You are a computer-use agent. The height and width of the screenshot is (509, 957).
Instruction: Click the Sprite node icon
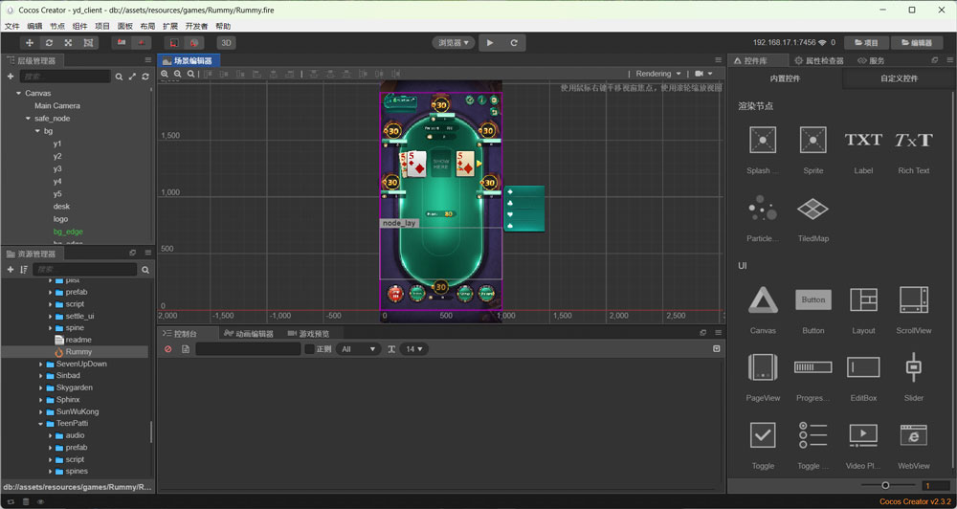[812, 141]
